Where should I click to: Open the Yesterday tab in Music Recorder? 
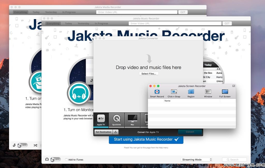(83, 23)
